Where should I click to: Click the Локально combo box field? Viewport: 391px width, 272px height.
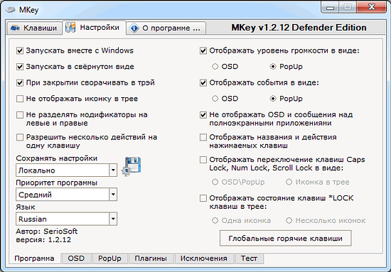pyautogui.click(x=66, y=170)
